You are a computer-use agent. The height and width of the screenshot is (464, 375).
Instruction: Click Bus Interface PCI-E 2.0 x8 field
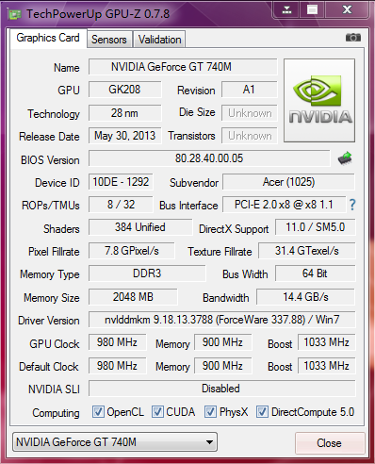[284, 205]
